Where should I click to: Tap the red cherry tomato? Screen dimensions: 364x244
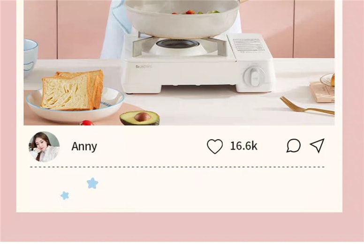(x=87, y=123)
